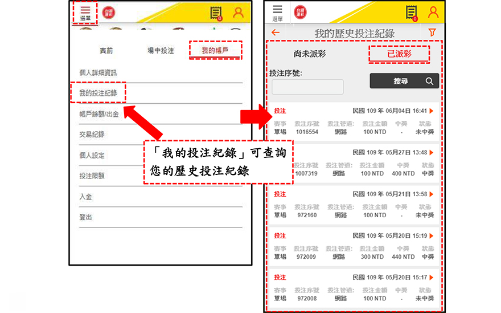Screen dimensions: 501x313
Task: Click the 搜尋 search button
Action: [x=404, y=82]
